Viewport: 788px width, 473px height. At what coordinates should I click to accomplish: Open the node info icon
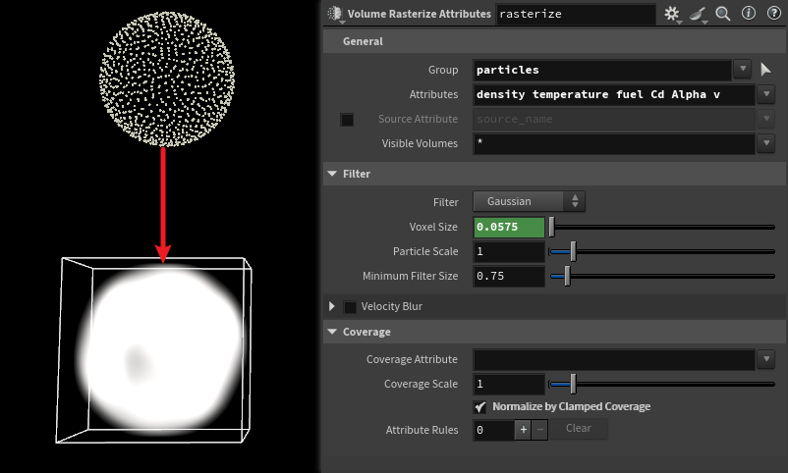[x=748, y=14]
